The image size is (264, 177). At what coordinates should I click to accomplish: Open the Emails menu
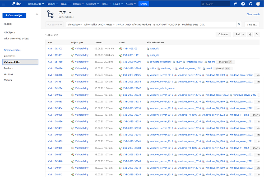point(118,4)
